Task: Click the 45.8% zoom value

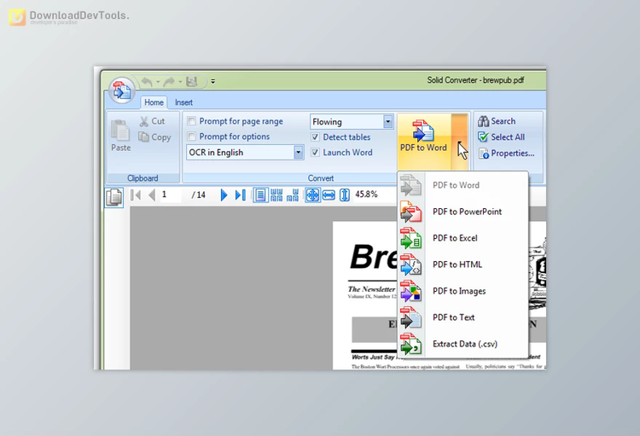Action: pos(367,195)
